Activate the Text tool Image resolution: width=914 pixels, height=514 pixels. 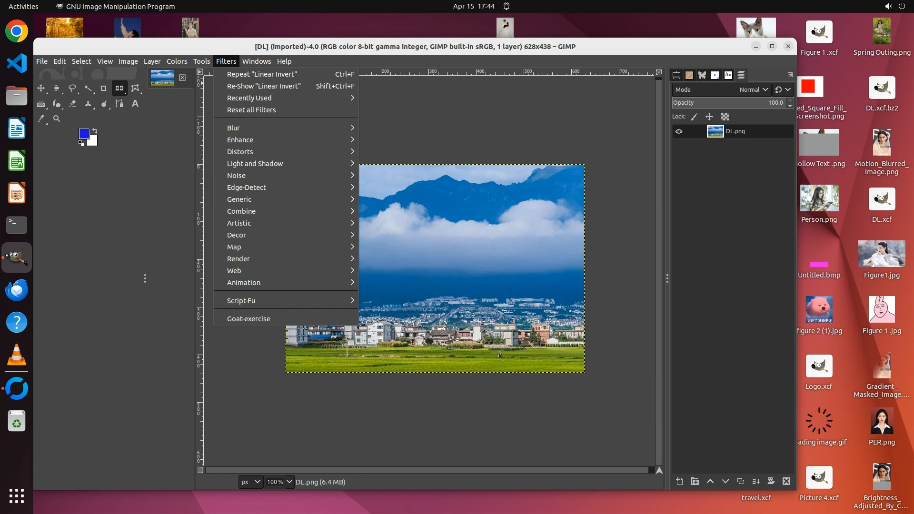(x=135, y=104)
